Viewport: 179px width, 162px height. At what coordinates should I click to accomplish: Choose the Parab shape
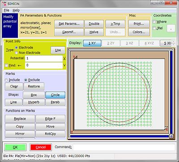pos(55,102)
